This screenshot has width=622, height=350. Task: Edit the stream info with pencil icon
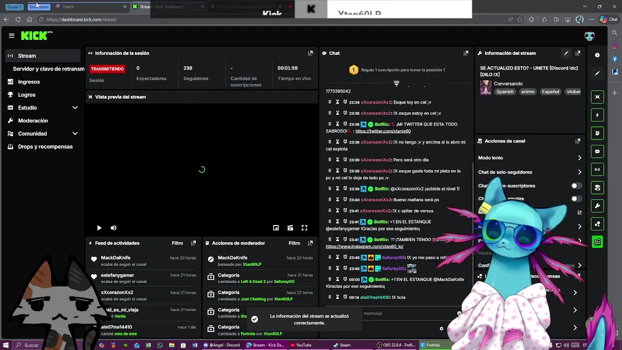click(566, 53)
